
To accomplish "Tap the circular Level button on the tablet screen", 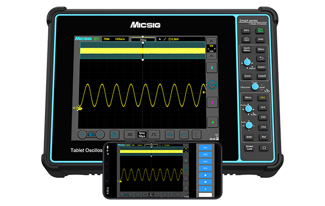I will tap(212, 85).
